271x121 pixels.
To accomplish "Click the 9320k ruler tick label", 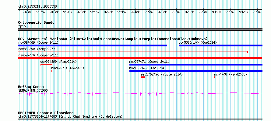I will [x=244, y=12].
